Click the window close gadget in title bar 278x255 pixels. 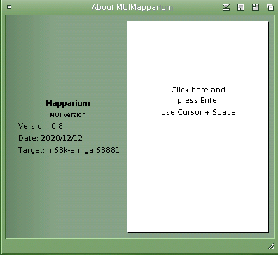tap(9, 7)
